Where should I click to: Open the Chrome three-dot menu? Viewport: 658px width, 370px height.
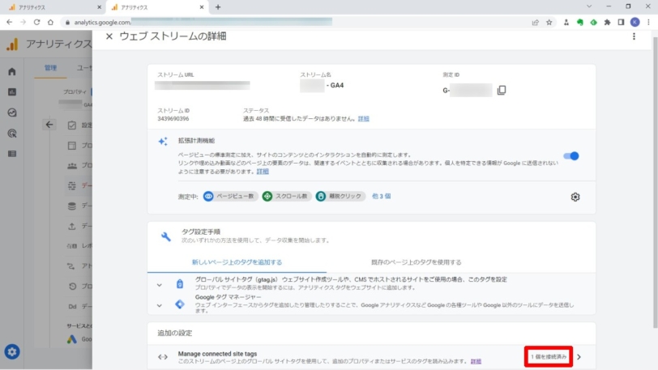pyautogui.click(x=648, y=22)
